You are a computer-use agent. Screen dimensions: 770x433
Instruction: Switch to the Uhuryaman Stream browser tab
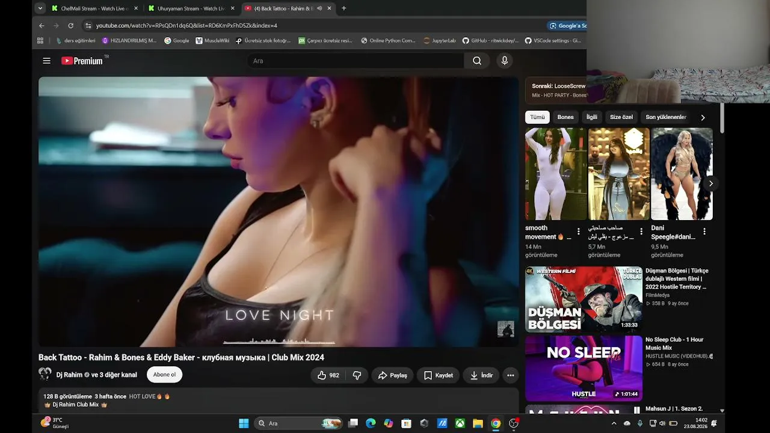click(x=191, y=8)
